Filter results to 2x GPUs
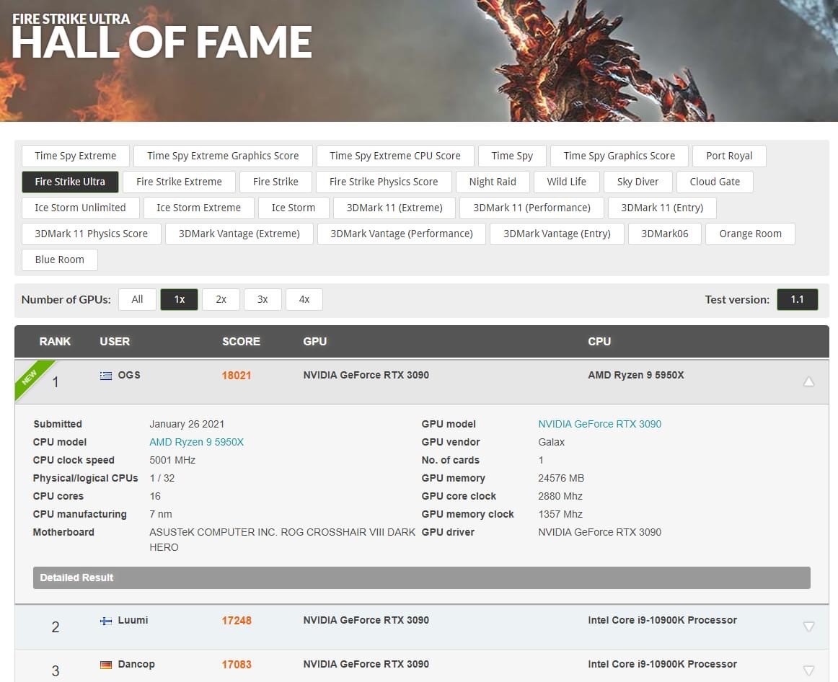Viewport: 838px width, 682px height. click(221, 300)
